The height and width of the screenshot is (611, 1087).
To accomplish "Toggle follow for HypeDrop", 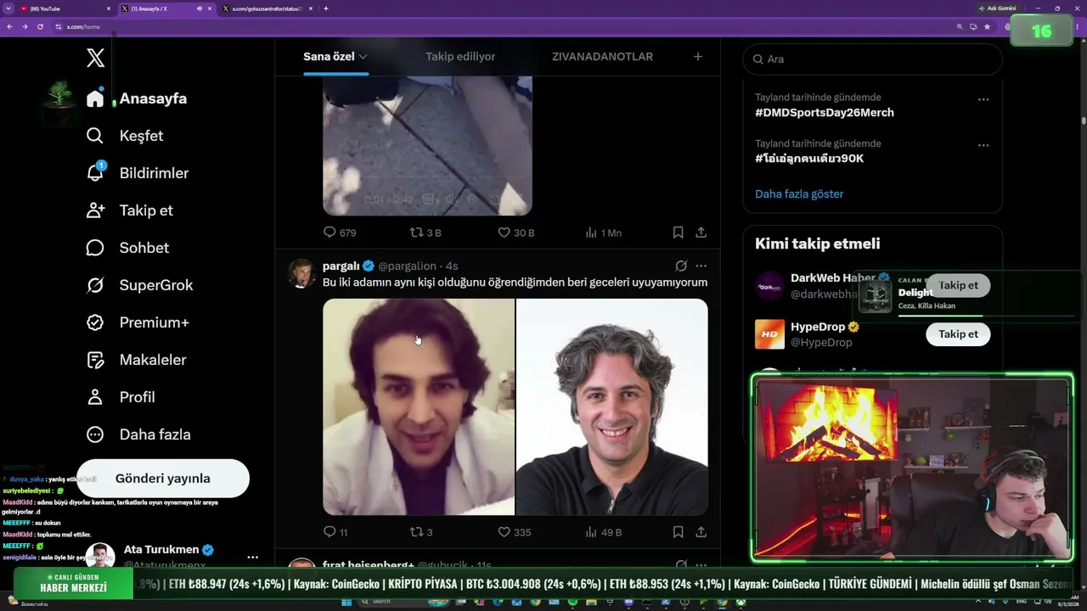I will point(958,334).
